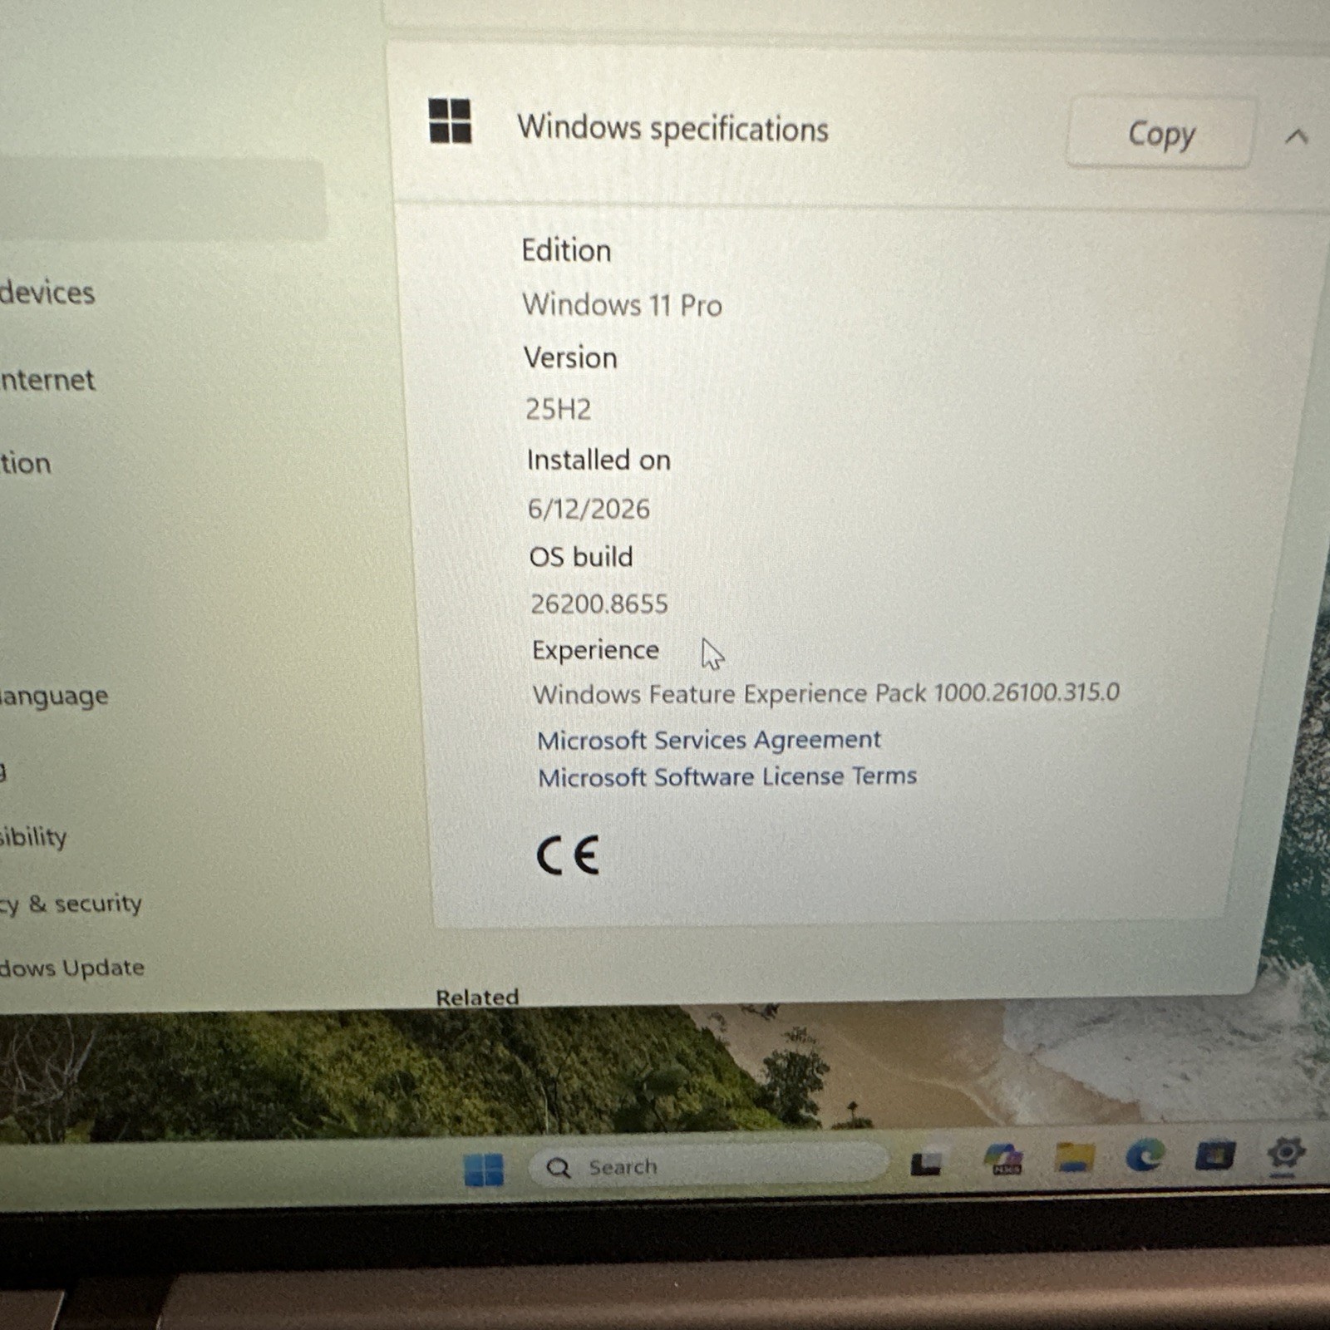Click the Copy button for Windows specifications
The image size is (1330, 1330).
pyautogui.click(x=1160, y=133)
